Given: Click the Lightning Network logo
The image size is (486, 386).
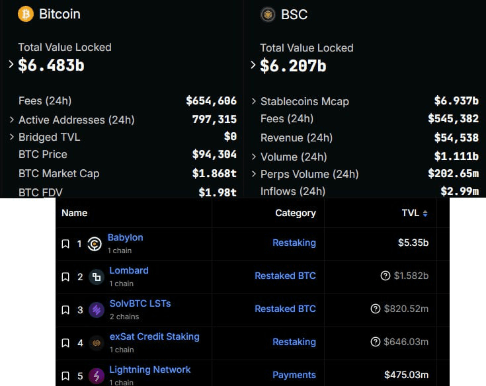Looking at the screenshot, I should coord(97,376).
